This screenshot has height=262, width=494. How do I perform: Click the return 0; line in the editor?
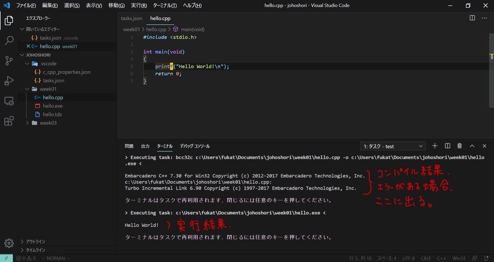(x=168, y=74)
